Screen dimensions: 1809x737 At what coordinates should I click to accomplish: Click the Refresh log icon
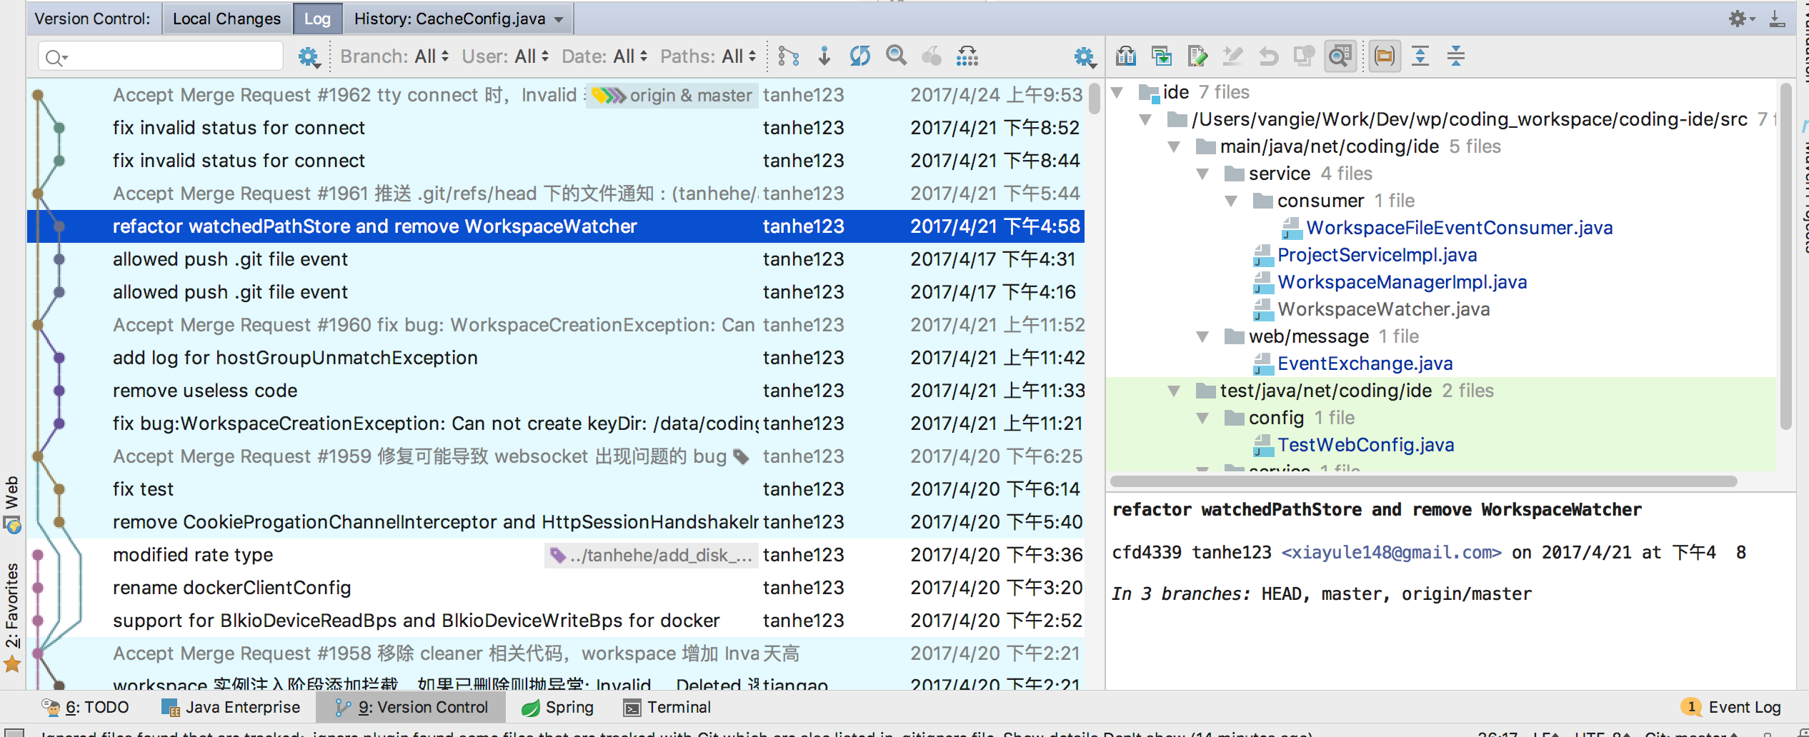point(860,56)
